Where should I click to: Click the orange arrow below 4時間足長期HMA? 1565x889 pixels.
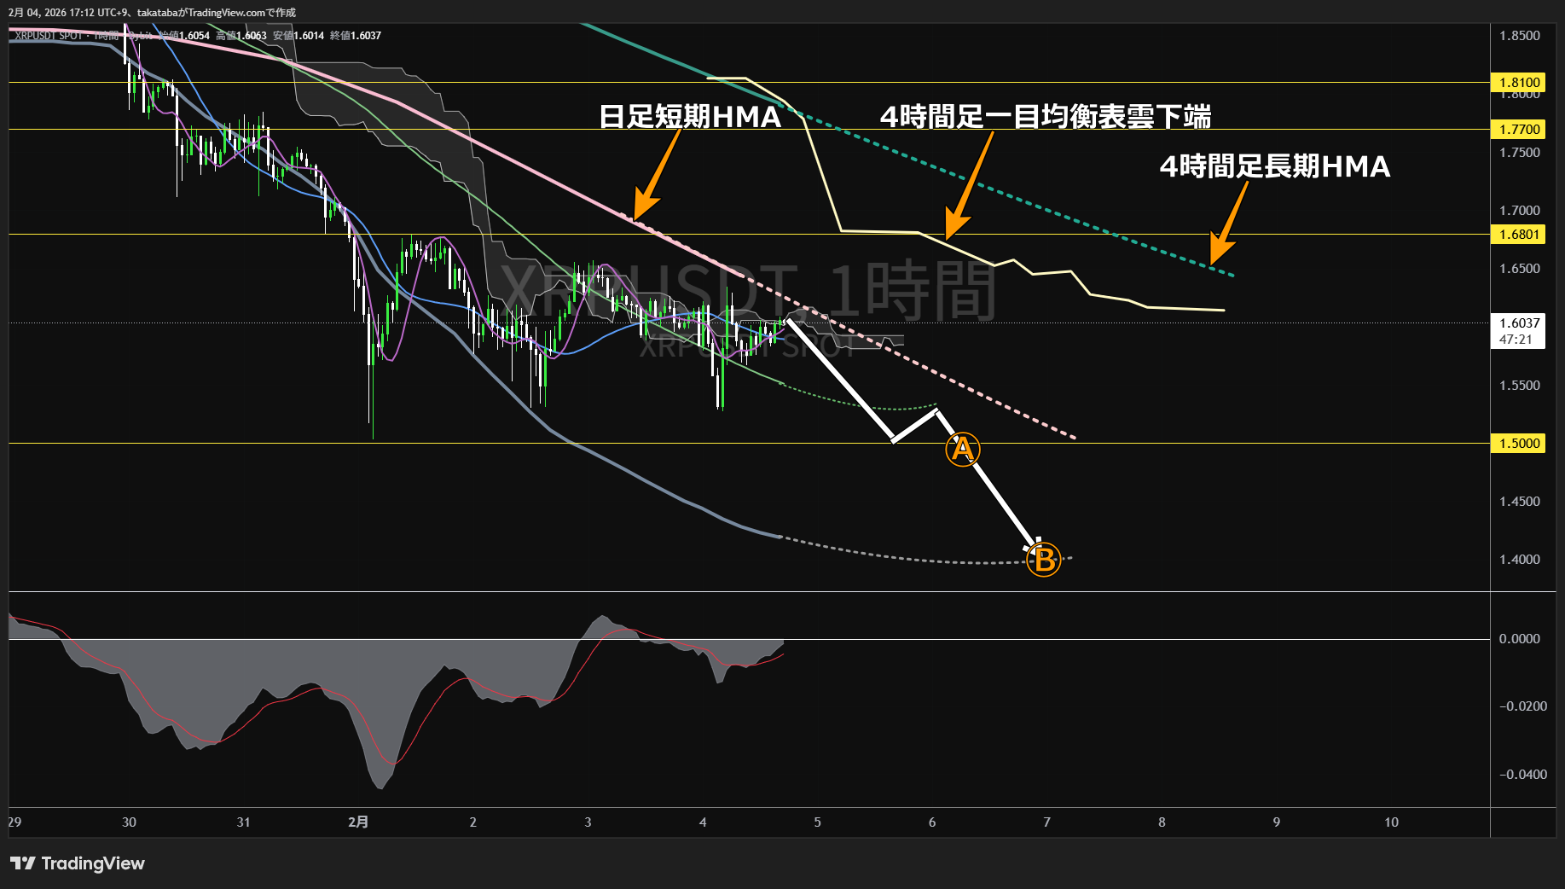pos(1228,224)
